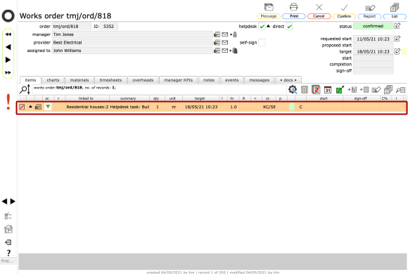Open the events tab
This screenshot has width=408, height=274.
click(231, 80)
